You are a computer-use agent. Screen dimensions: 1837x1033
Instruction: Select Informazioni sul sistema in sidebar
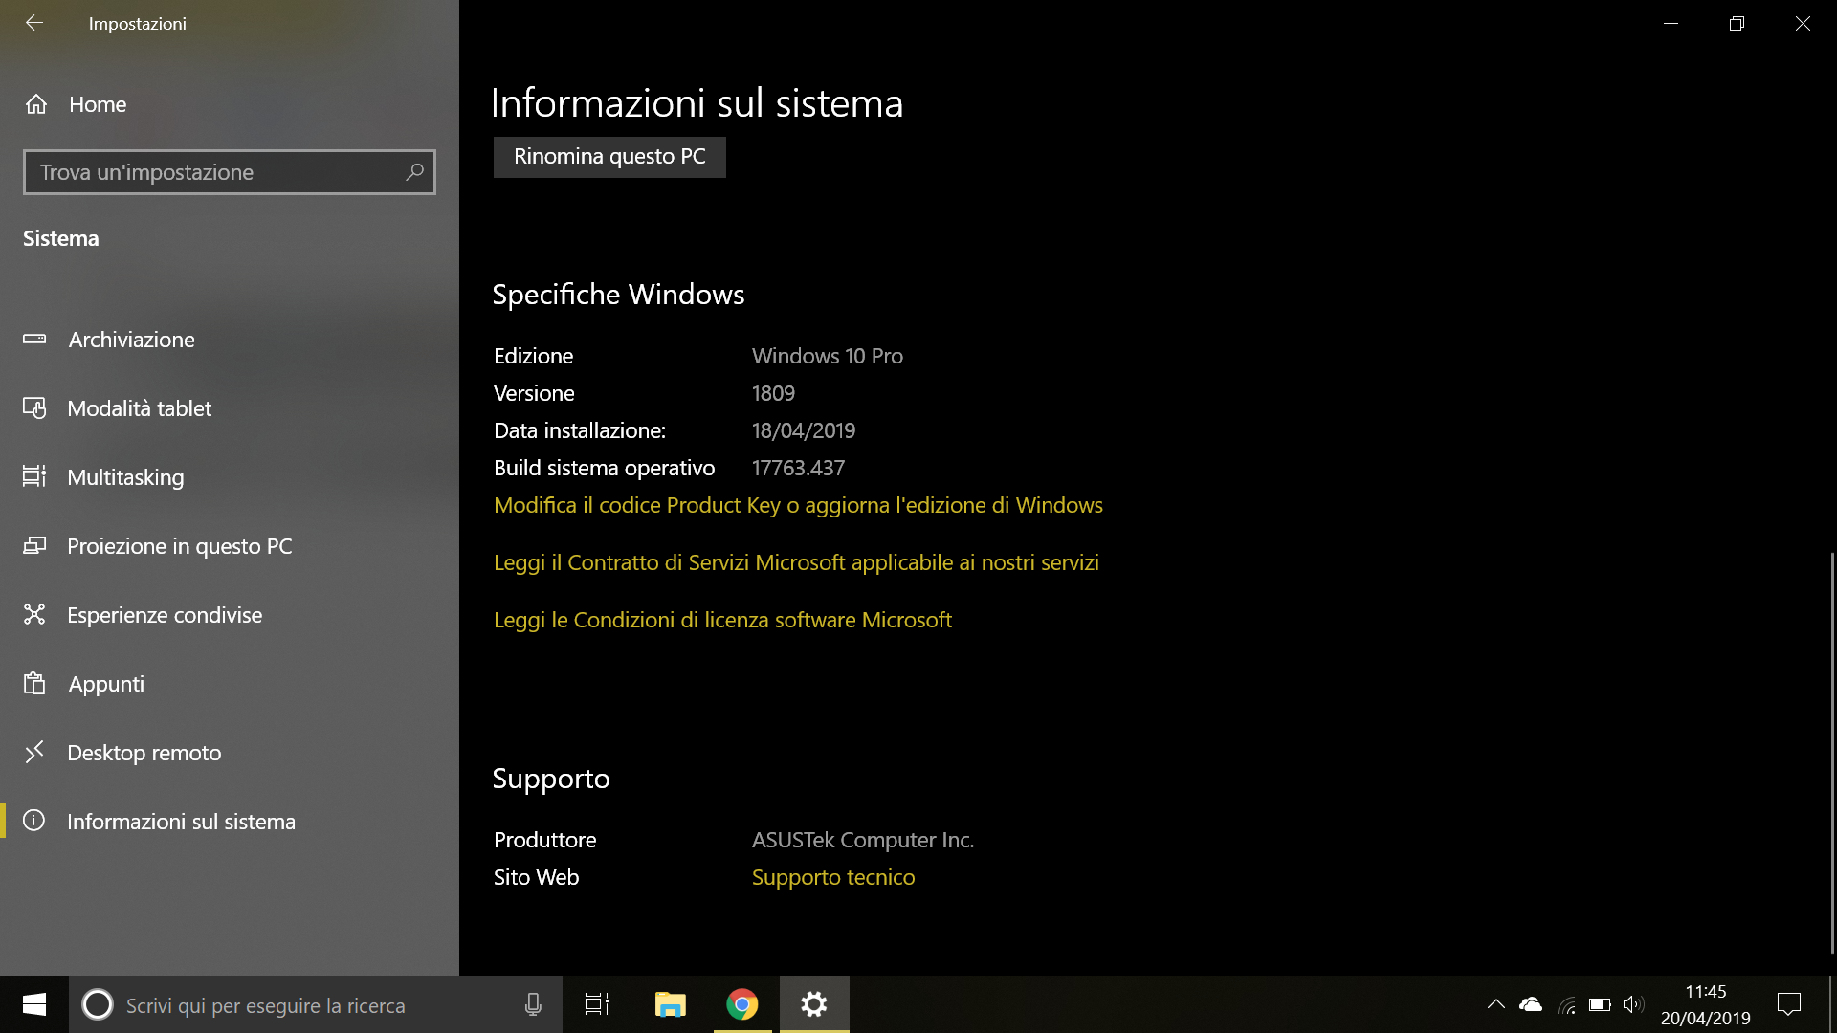230,822
